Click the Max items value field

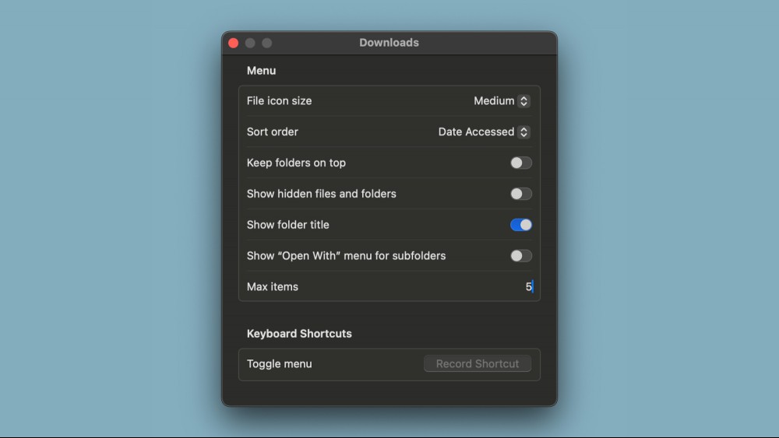pos(528,287)
